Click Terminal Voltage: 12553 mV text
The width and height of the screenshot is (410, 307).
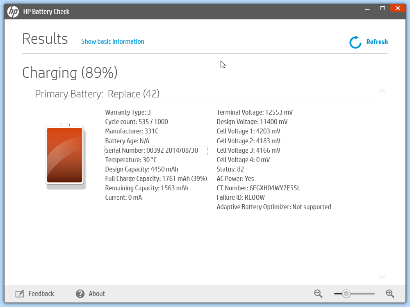pyautogui.click(x=255, y=112)
